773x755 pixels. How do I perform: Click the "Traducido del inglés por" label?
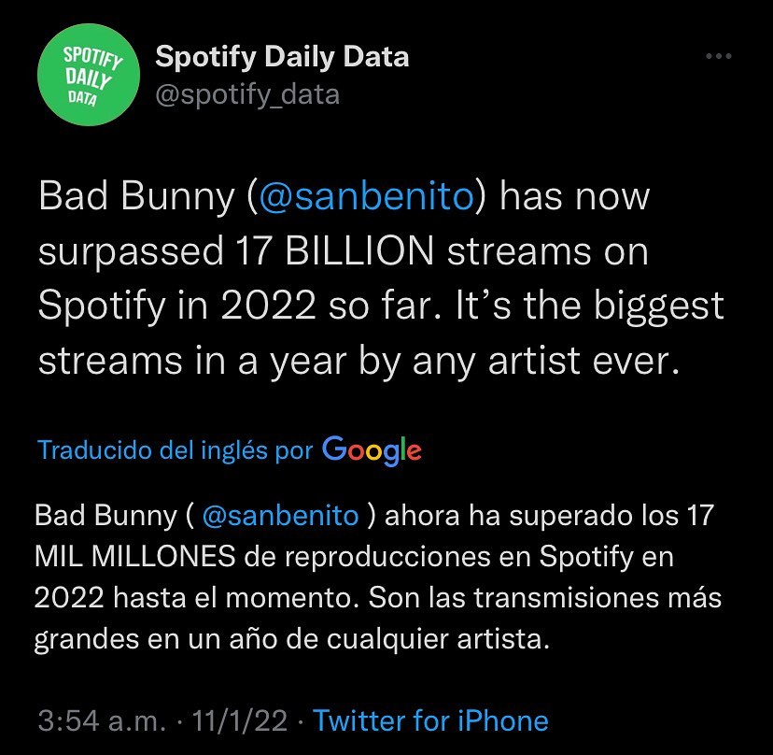[x=176, y=450]
